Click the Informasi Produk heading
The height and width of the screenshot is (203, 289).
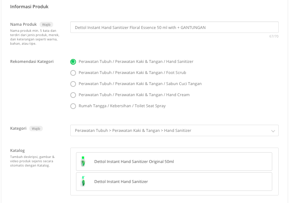click(x=29, y=7)
